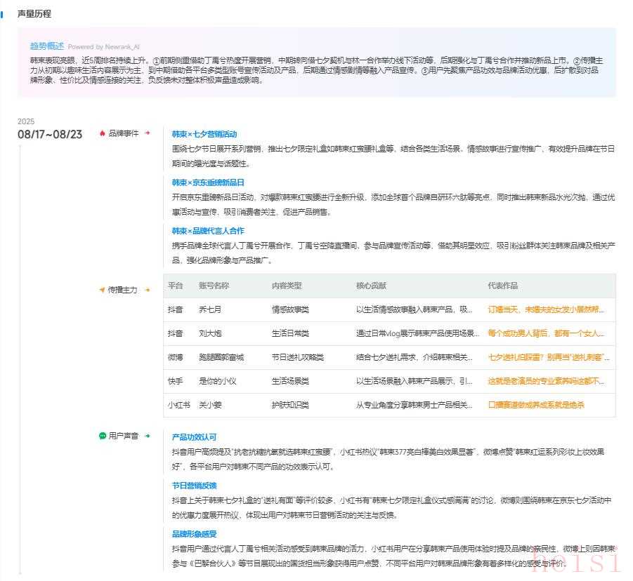Image resolution: width=633 pixels, height=581 pixels.
Task: Click the megaphone icon beside 传播主力
Action: click(x=103, y=289)
